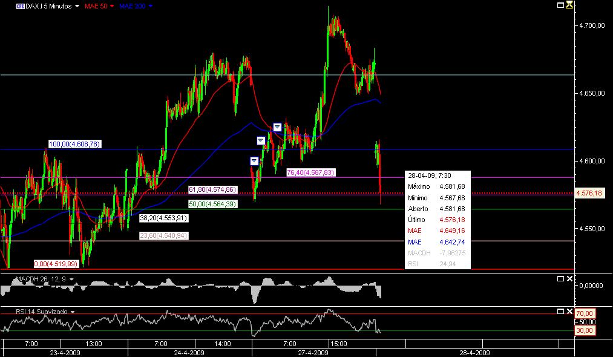Click the 23-4-2009 date on time axis
The width and height of the screenshot is (613, 357).
65,353
